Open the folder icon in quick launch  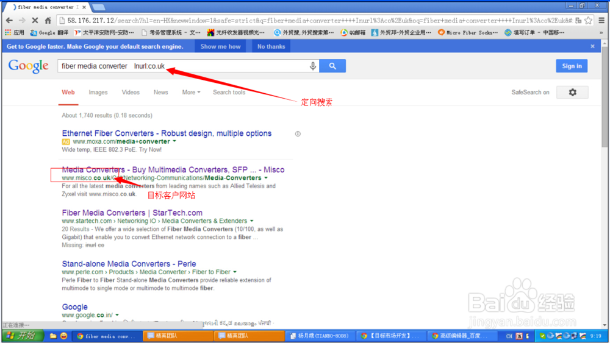(x=53, y=336)
